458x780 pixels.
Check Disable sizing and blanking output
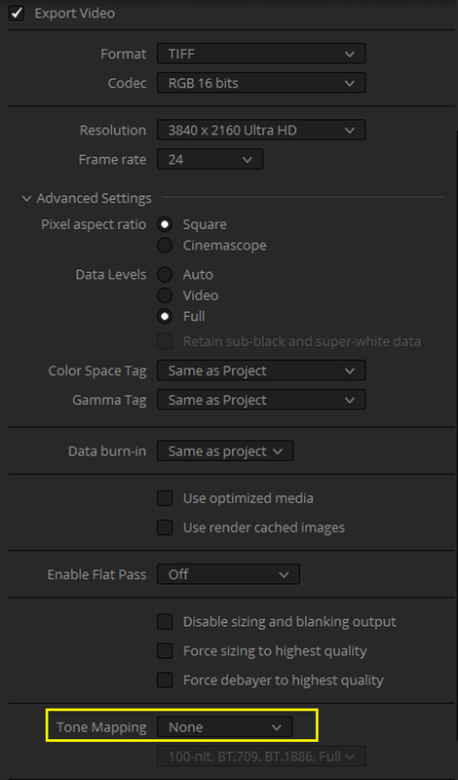165,622
